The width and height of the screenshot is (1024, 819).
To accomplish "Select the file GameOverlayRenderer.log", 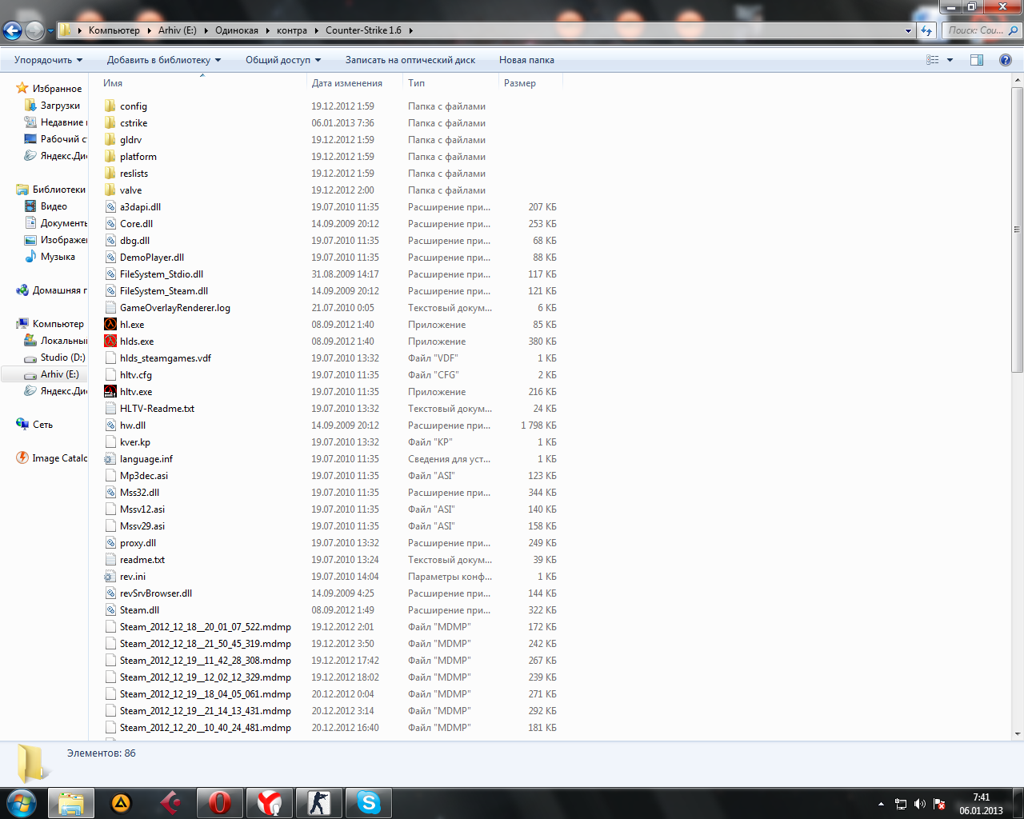I will (175, 308).
